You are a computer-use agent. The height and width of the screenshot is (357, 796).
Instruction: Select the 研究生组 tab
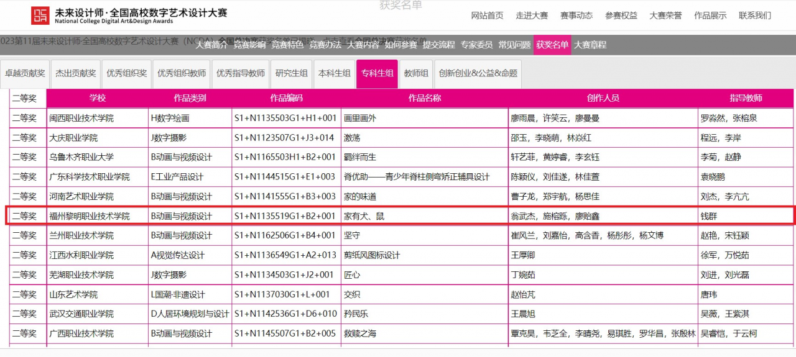click(291, 73)
